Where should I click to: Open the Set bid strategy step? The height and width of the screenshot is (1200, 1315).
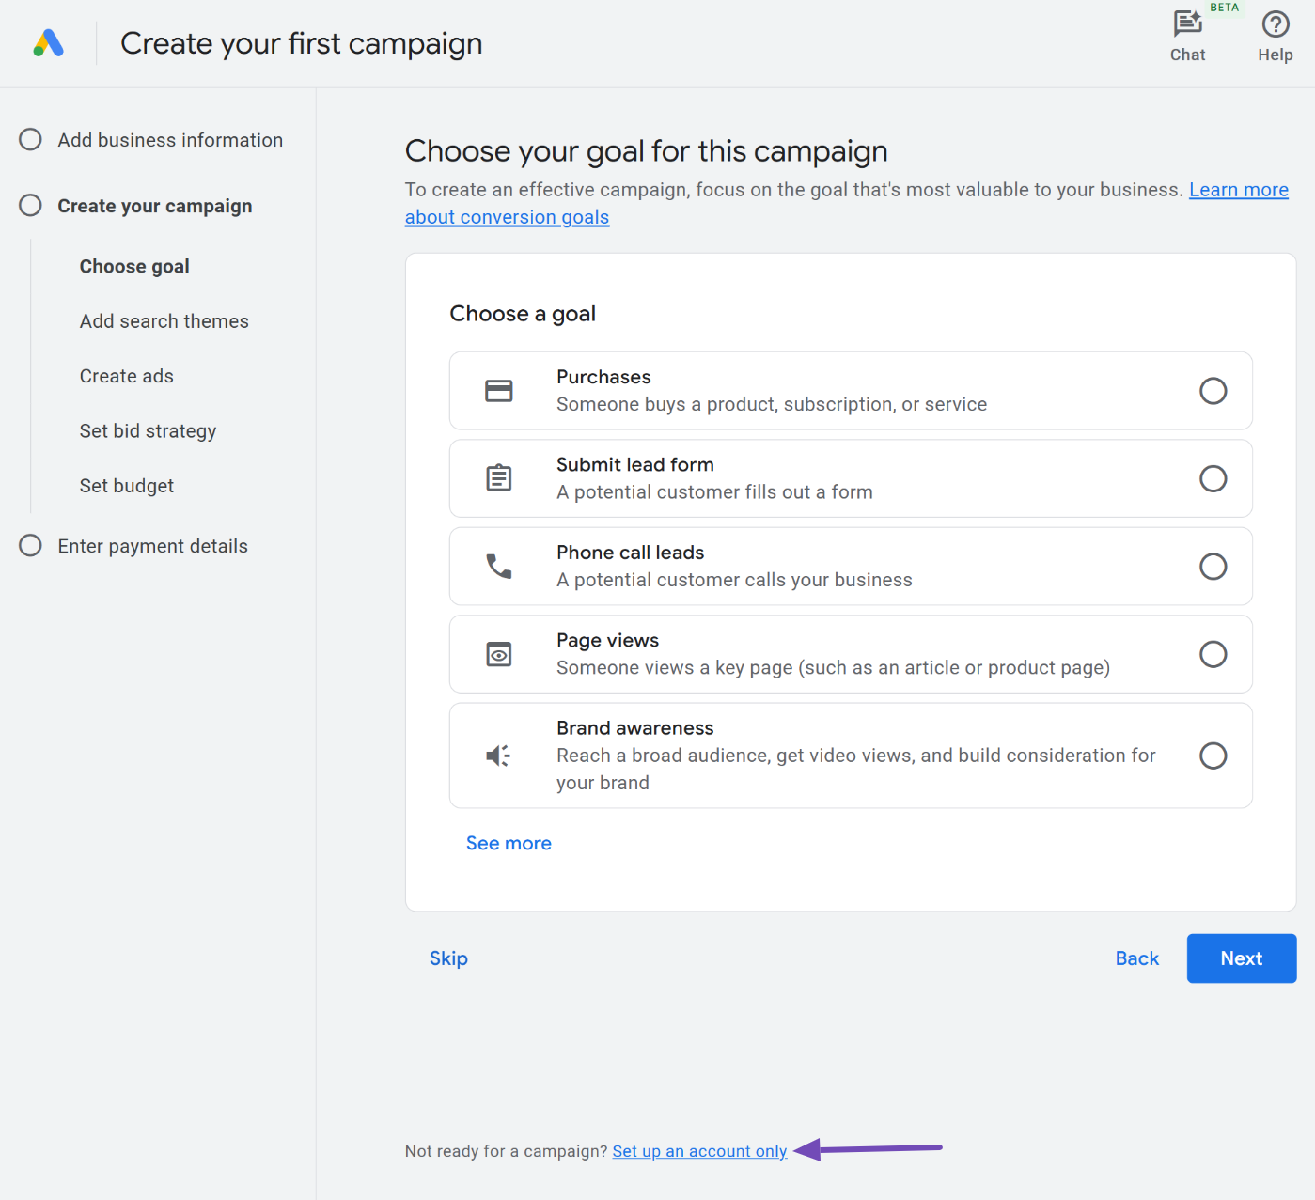pyautogui.click(x=148, y=431)
